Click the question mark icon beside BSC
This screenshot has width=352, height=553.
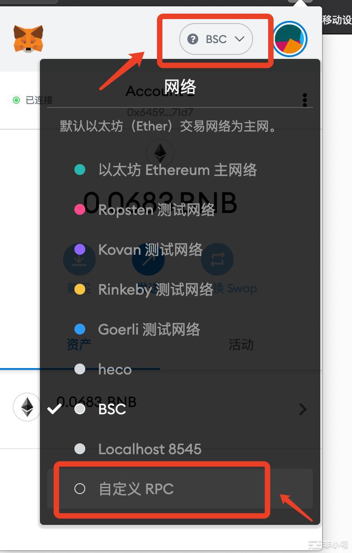193,39
